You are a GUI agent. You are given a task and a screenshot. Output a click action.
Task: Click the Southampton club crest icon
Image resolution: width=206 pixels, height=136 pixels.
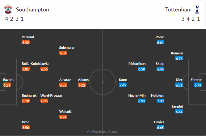pyautogui.click(x=8, y=10)
